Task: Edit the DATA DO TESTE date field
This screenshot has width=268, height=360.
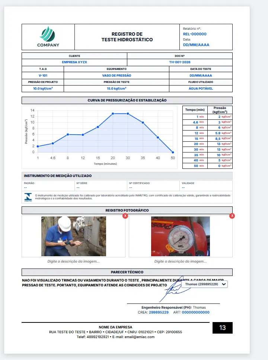Action: click(x=201, y=75)
